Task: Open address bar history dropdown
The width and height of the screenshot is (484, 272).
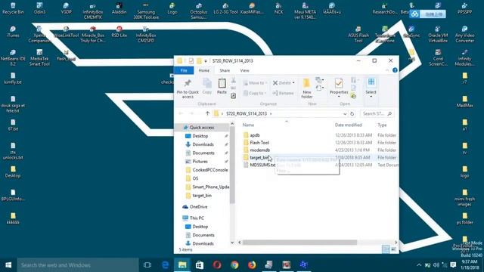Action: tap(345, 114)
